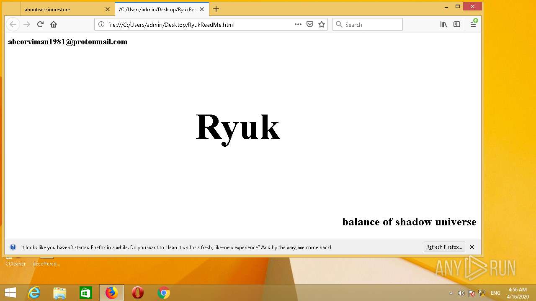Select the CCleaner desktop shortcut
Viewport: 536px width, 301px height.
[x=15, y=262]
